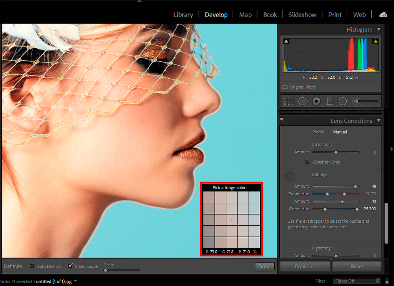Click the Distortion section label
This screenshot has height=286, width=394.
pos(321,144)
